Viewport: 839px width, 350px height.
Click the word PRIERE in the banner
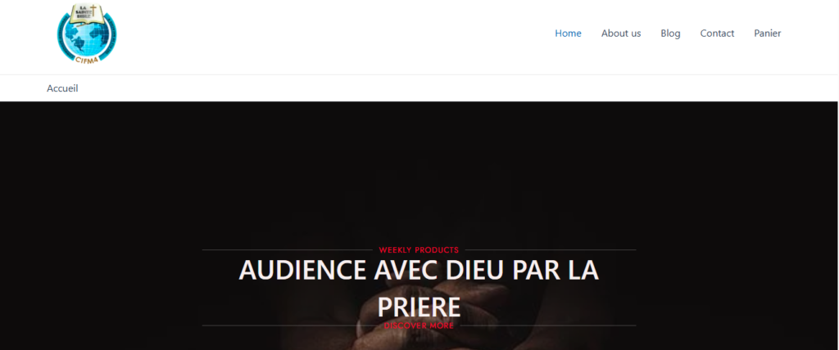[419, 307]
